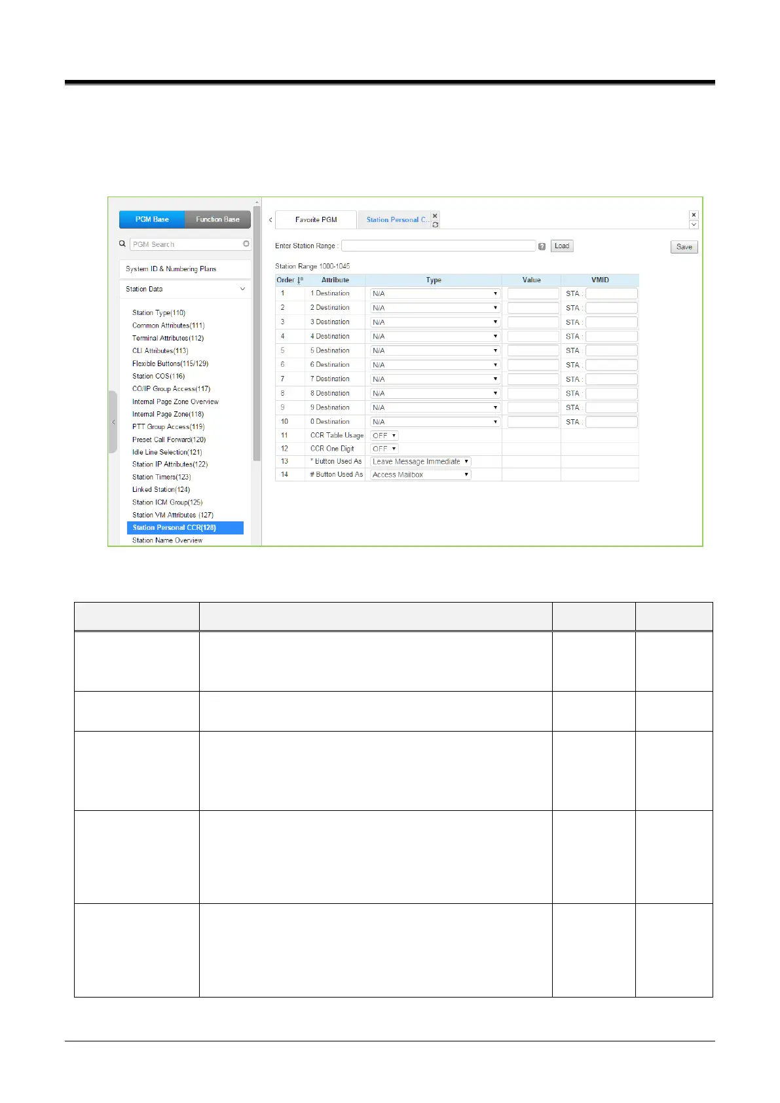Image resolution: width=780 pixels, height=1103 pixels.
Task: Open Idle Line Selection(121)
Action: coord(167,452)
